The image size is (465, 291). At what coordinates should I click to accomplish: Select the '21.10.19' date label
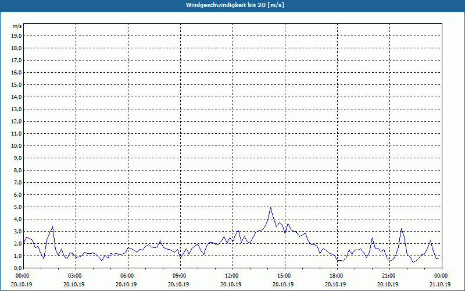tap(440, 284)
